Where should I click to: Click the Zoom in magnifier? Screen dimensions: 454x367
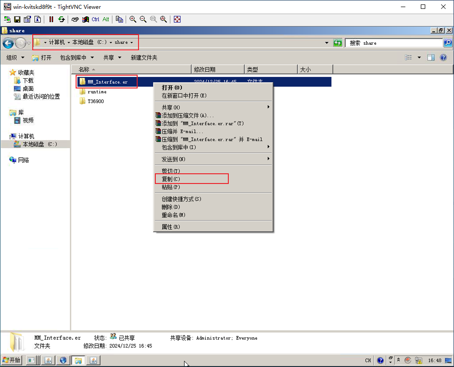pos(133,19)
